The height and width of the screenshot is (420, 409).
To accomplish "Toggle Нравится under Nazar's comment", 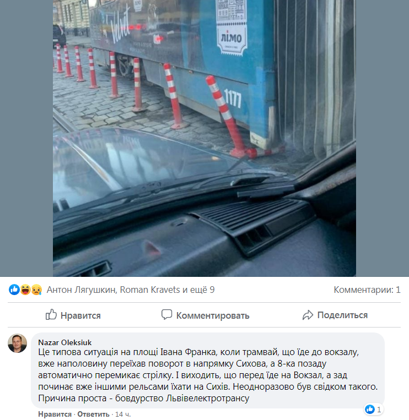I will (x=55, y=414).
